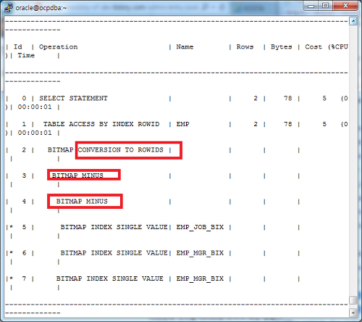Click the scrollbar up arrow
The image size is (362, 322).
tap(353, 21)
